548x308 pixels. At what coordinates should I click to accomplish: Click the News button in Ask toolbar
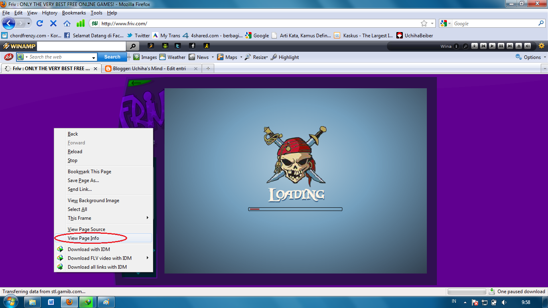(199, 57)
